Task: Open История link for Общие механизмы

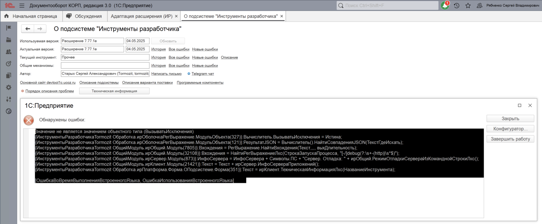Action: point(159,65)
